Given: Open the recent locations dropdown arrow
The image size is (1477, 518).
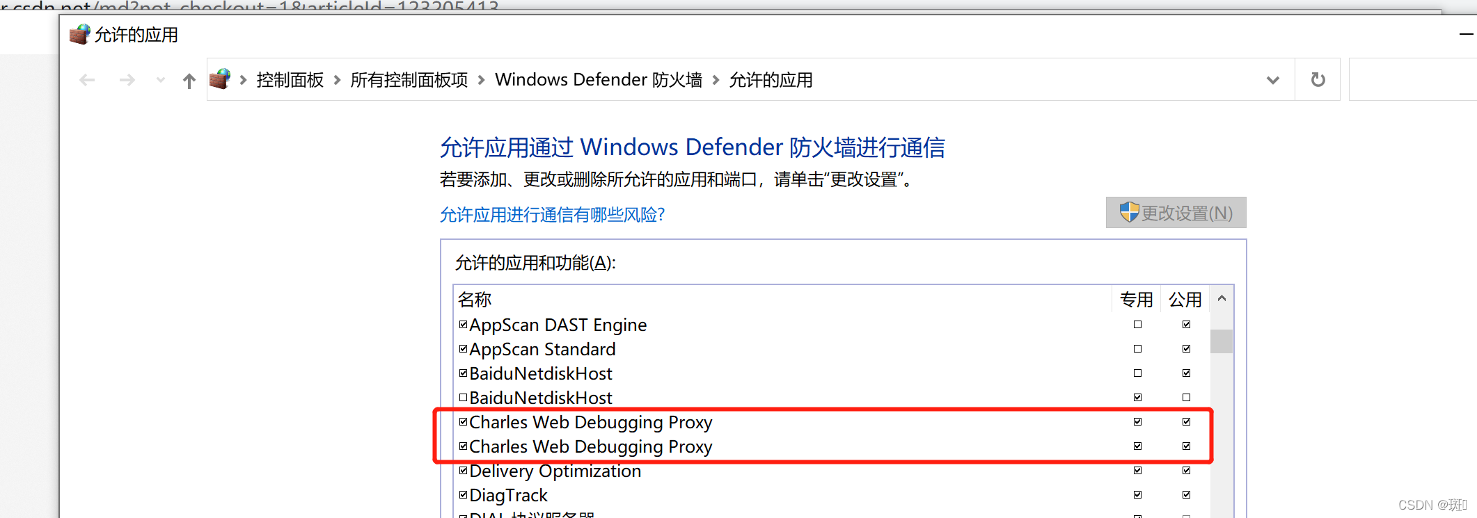Looking at the screenshot, I should click(161, 80).
